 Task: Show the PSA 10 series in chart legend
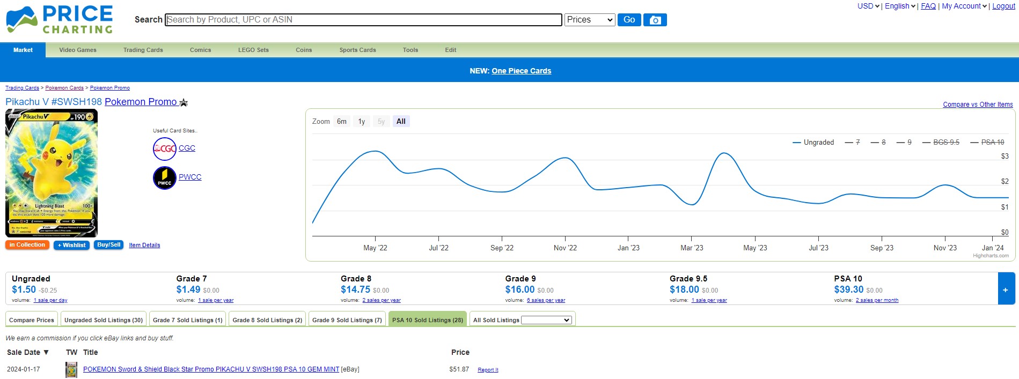[987, 143]
